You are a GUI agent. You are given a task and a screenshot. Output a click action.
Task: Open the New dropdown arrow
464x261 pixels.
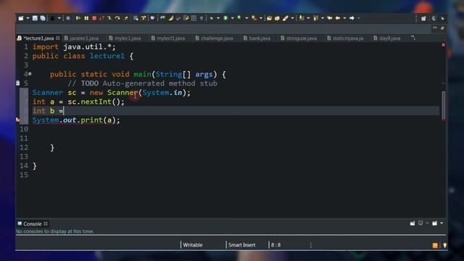point(28,18)
